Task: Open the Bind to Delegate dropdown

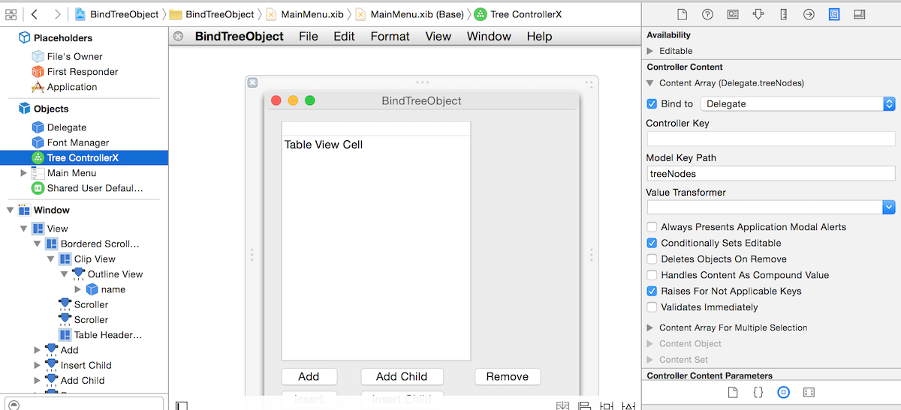Action: click(797, 104)
